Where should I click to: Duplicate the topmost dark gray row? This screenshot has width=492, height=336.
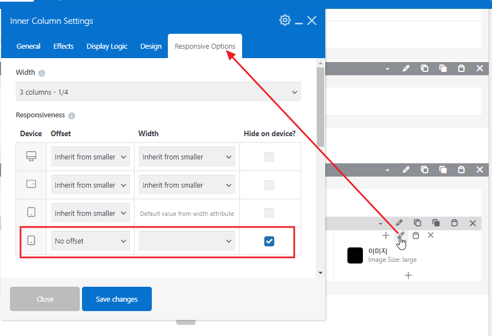coord(443,68)
